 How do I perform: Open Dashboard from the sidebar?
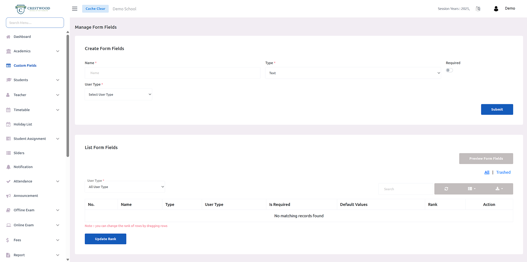point(22,37)
